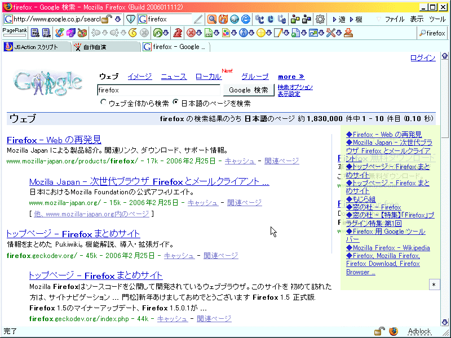
Task: Click the shield-shaped site info icon
Action: tap(131, 19)
